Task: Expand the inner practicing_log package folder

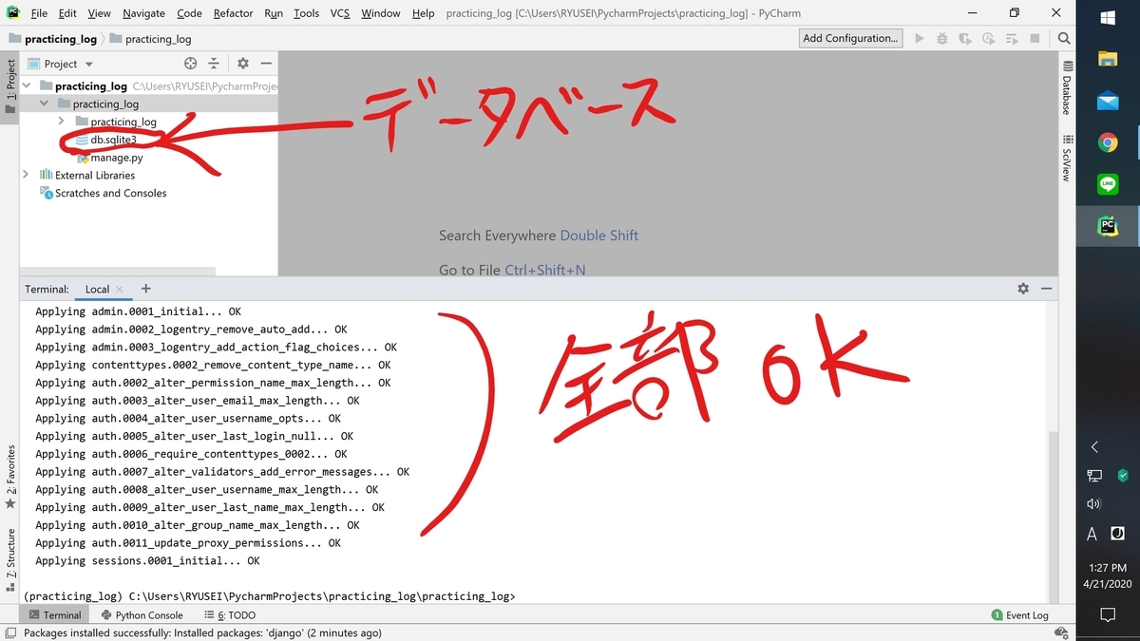Action: (62, 122)
